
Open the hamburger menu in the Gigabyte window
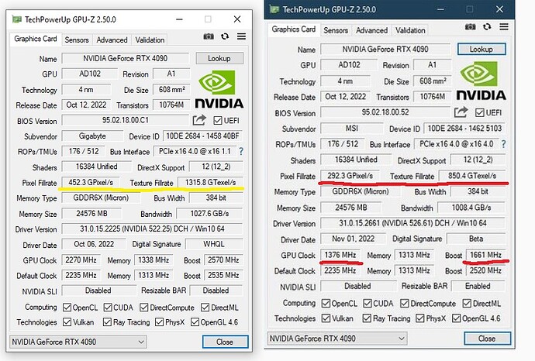[x=241, y=36]
